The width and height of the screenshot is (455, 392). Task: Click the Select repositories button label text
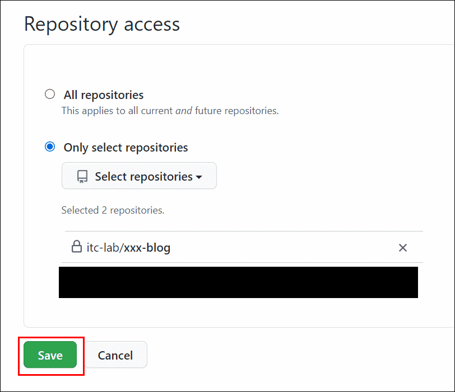tap(143, 177)
